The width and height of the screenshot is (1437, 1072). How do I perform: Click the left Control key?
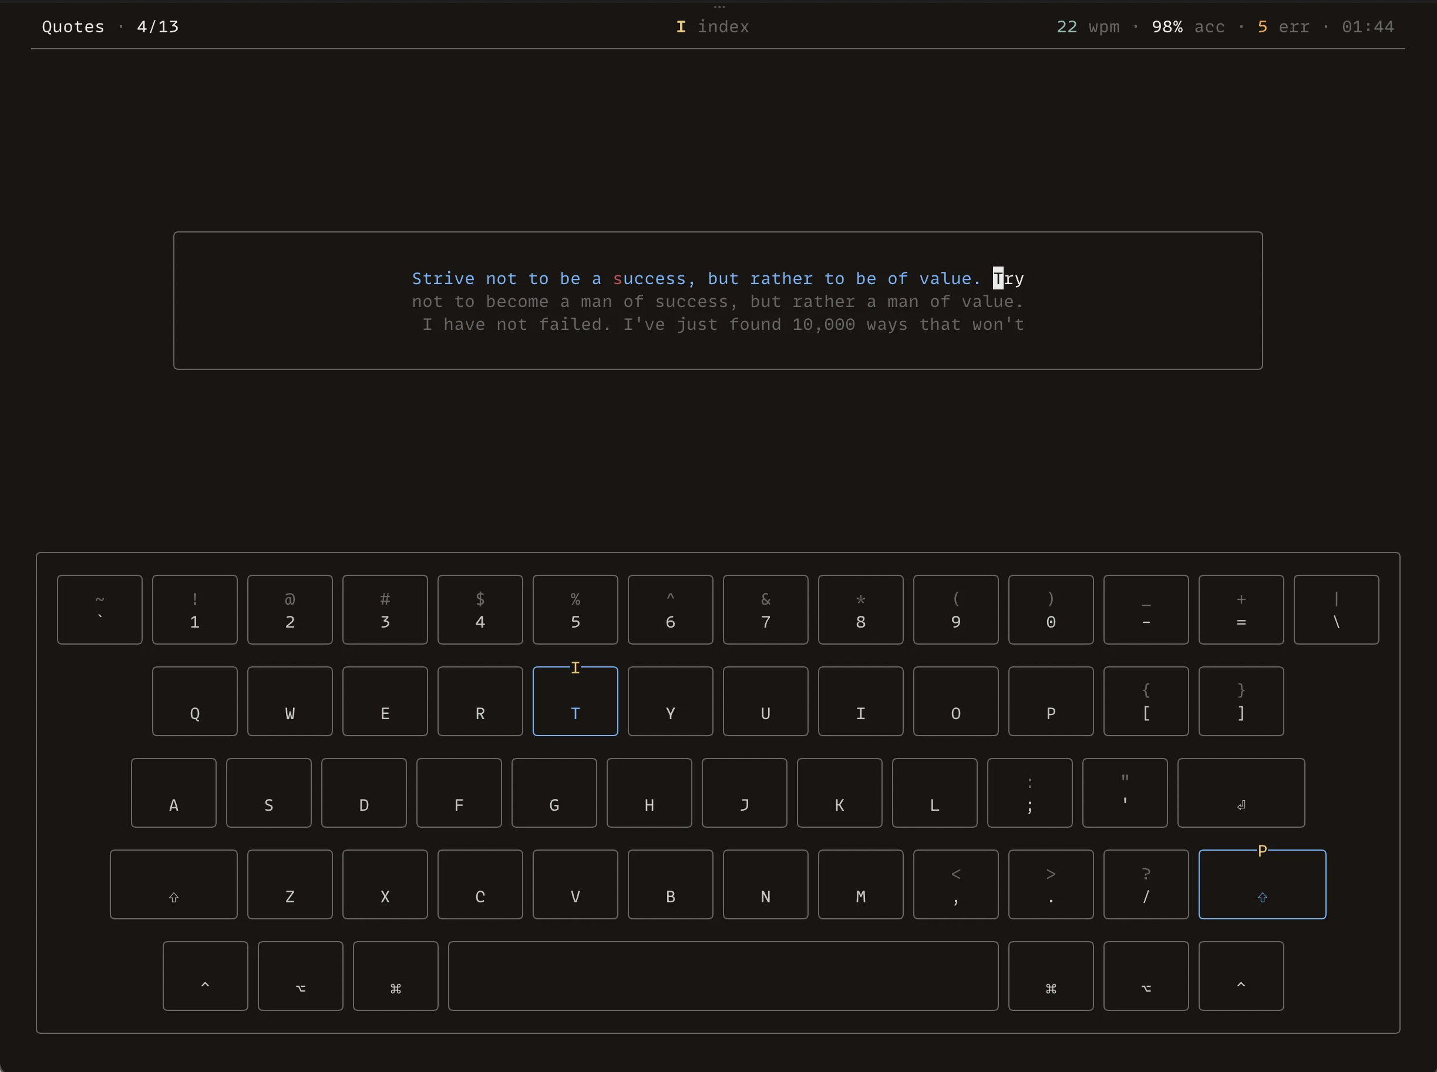(x=205, y=975)
